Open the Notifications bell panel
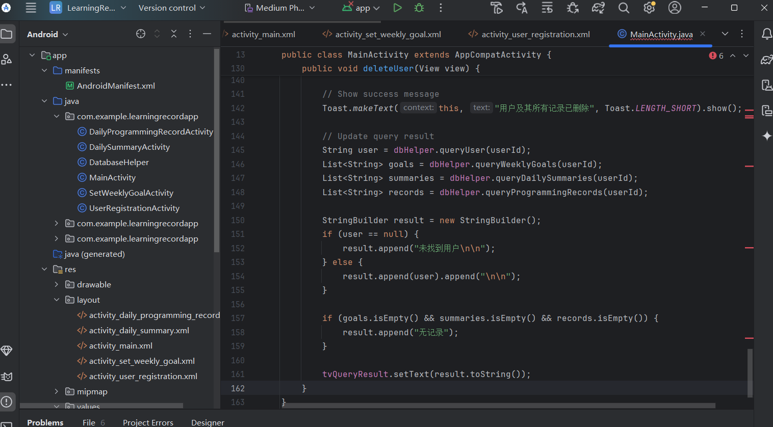This screenshot has height=427, width=773. tap(766, 34)
